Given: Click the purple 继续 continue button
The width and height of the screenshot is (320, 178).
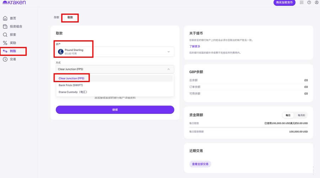Looking at the screenshot, I should coord(115,110).
